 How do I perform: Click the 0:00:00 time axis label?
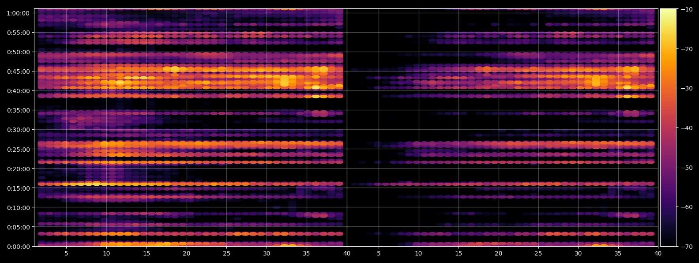tap(18, 247)
